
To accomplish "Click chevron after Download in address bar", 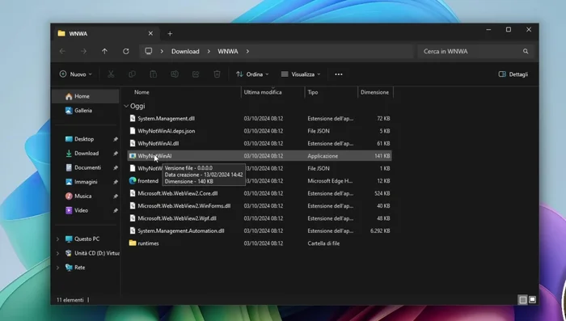I will [209, 51].
